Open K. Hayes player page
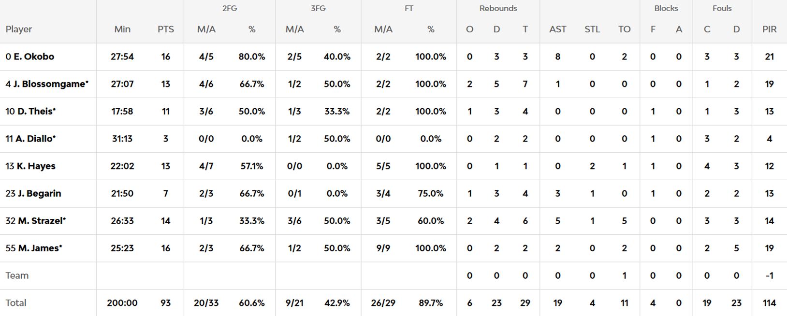Image resolution: width=787 pixels, height=316 pixels. tap(36, 166)
